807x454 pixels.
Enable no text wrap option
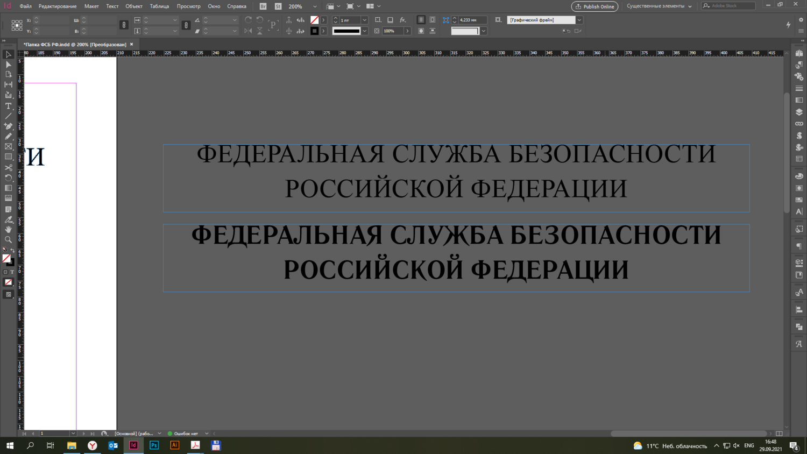[x=421, y=20]
